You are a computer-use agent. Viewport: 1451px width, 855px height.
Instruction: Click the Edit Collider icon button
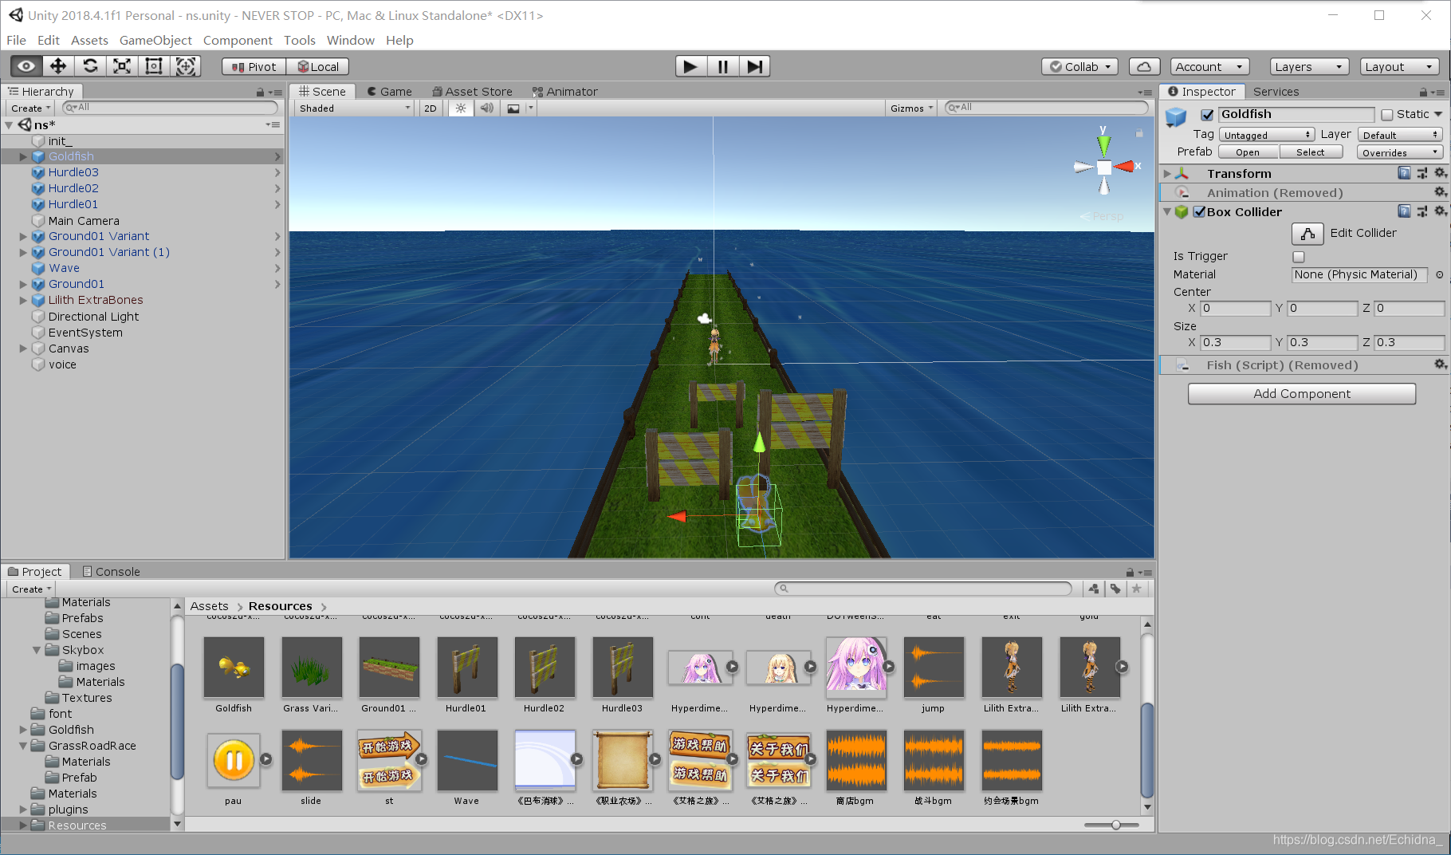(x=1307, y=234)
